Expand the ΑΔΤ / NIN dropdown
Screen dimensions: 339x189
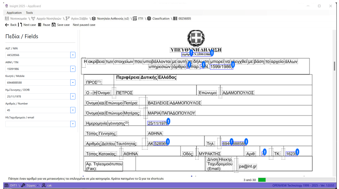coord(73,55)
